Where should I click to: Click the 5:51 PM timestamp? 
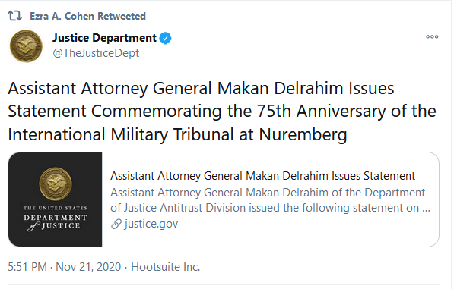coord(27,267)
